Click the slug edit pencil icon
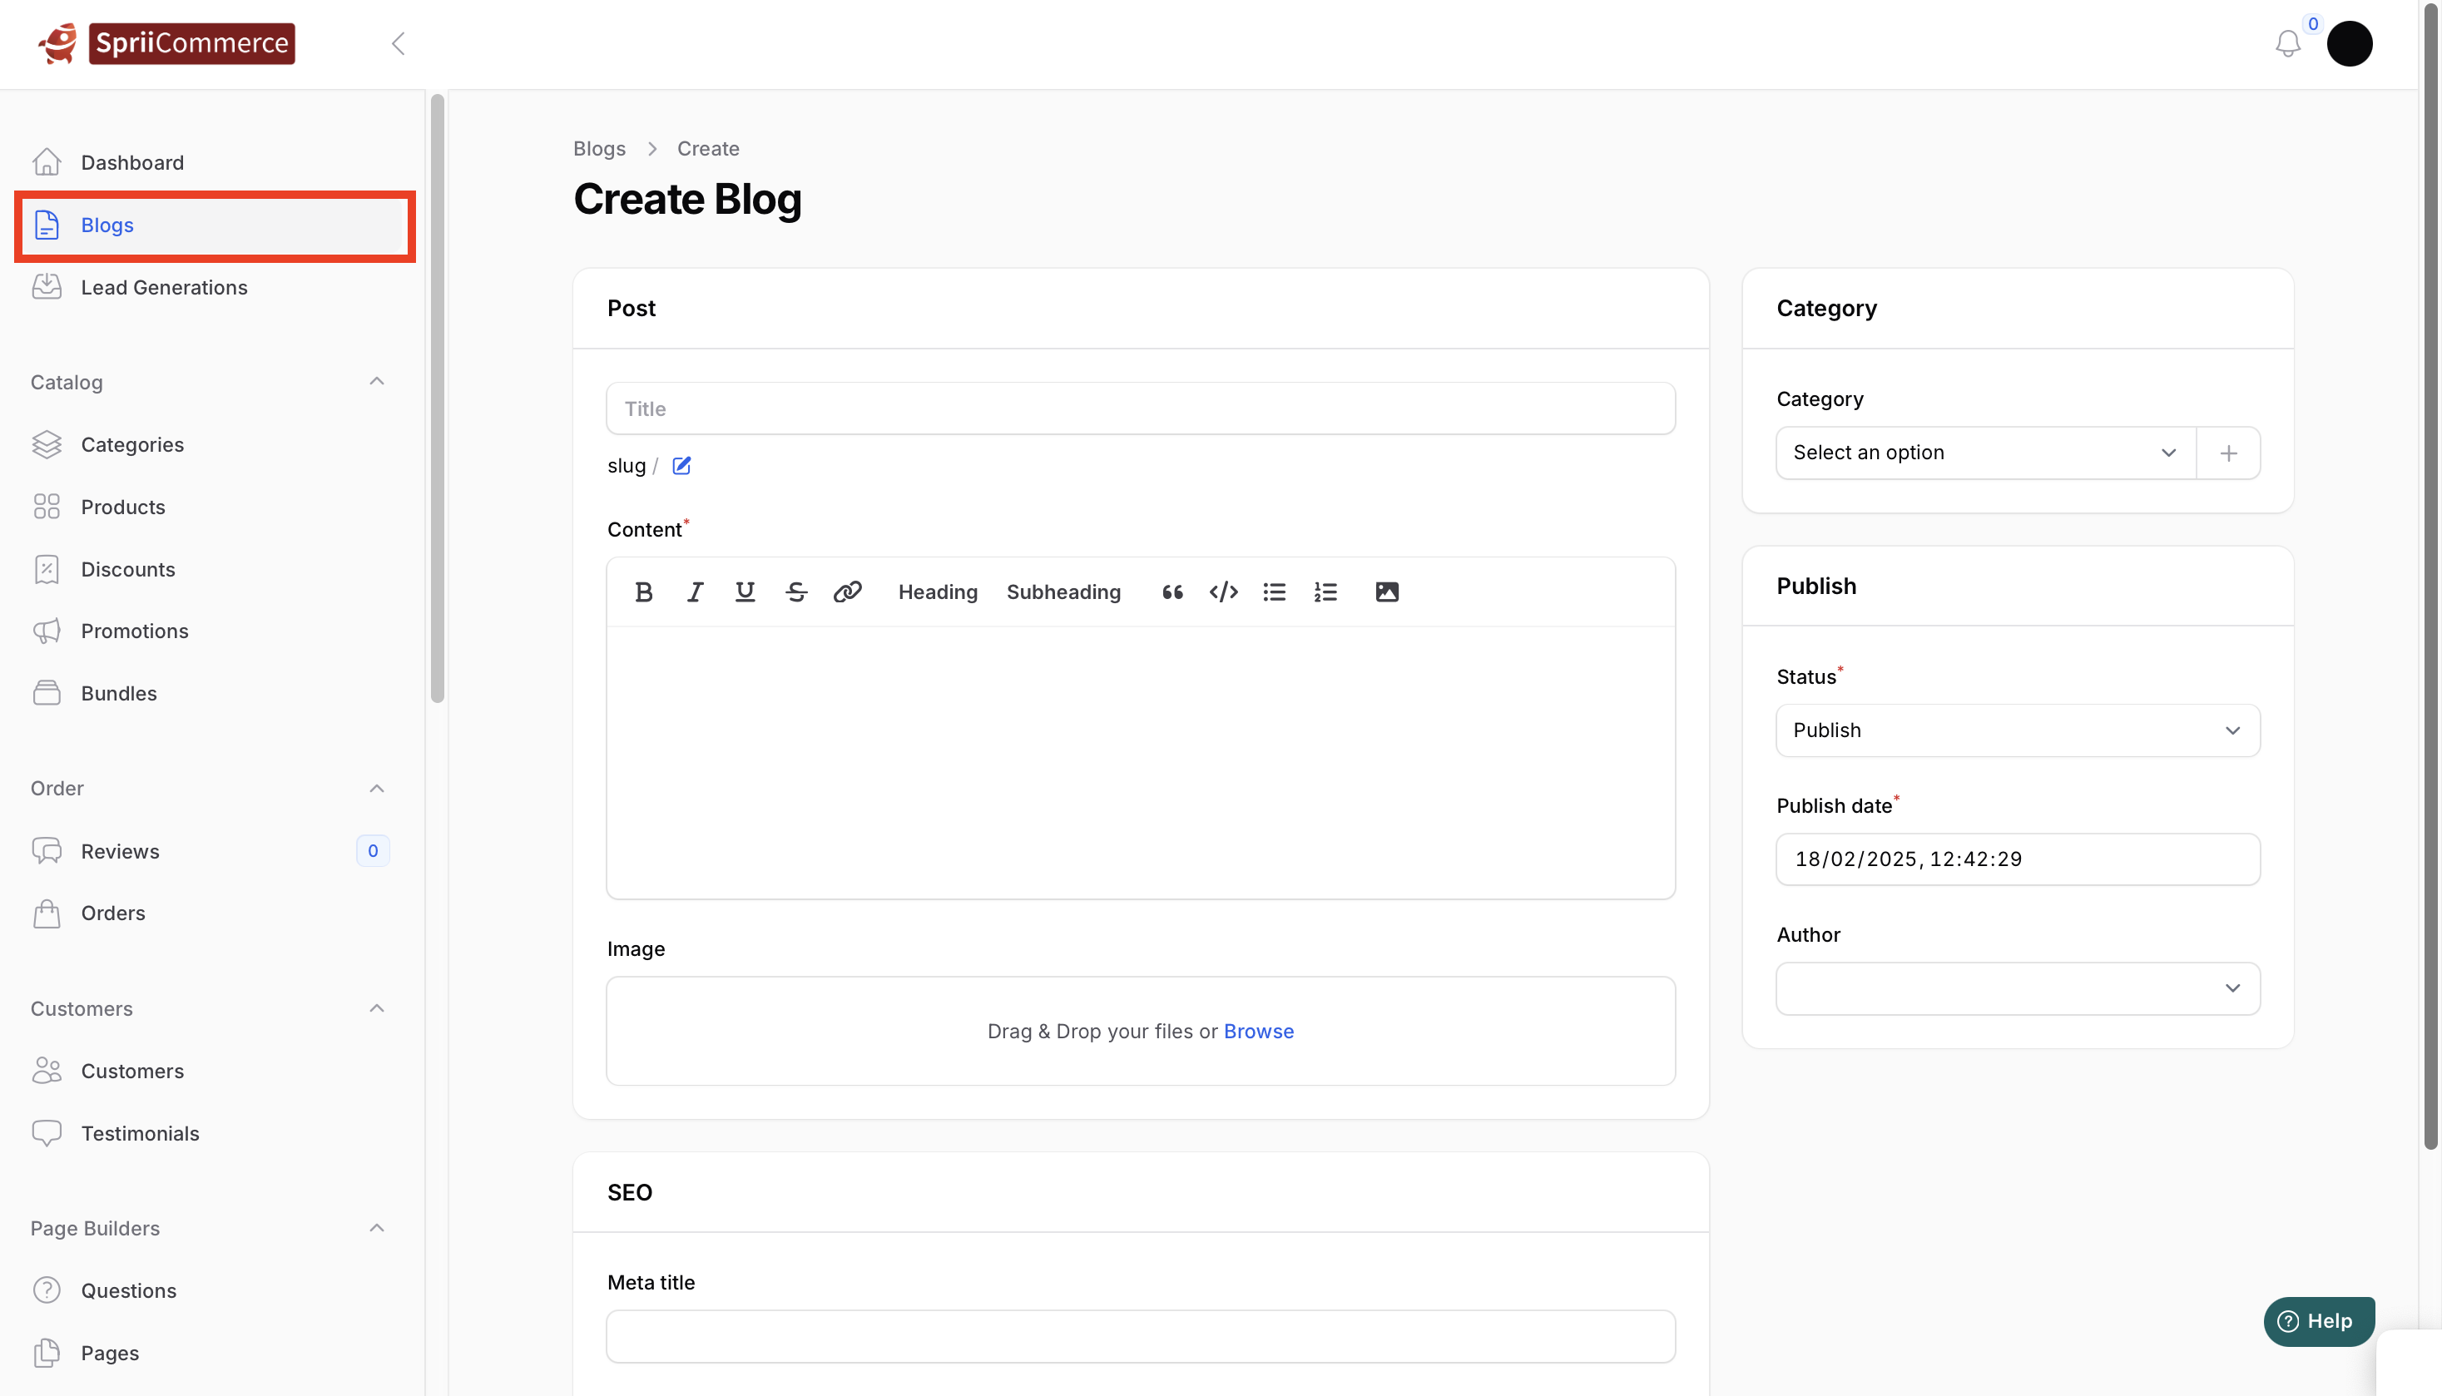 click(681, 466)
